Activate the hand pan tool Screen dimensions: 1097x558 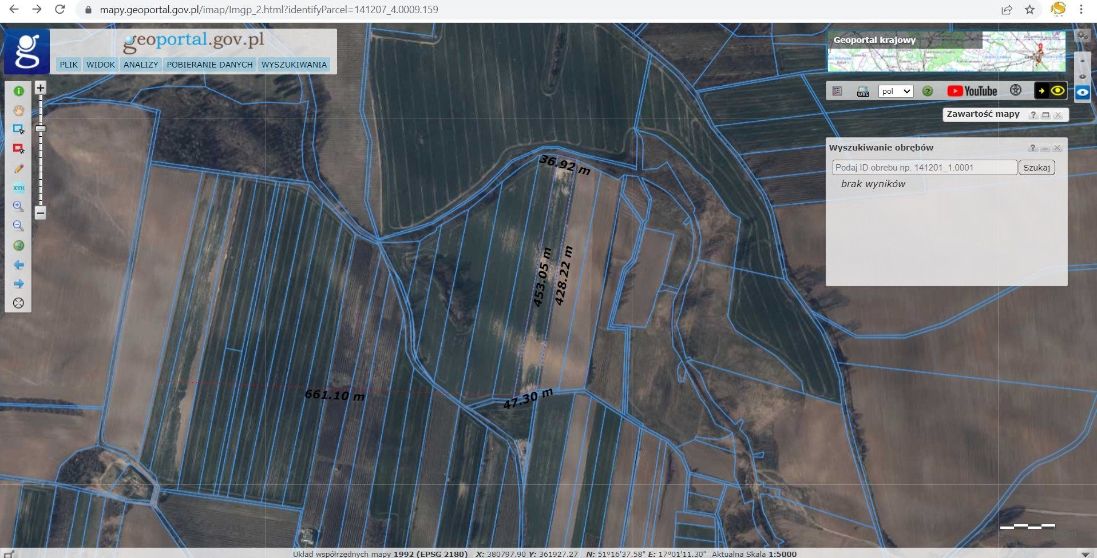pos(18,110)
